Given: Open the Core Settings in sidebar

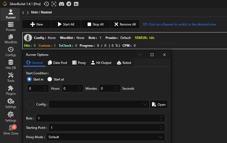Looking at the screenshot, I should tap(11, 117).
